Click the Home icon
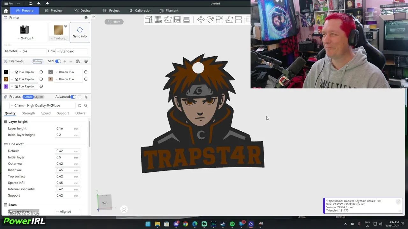Viewport: 408px width, 229px height. 6,10
